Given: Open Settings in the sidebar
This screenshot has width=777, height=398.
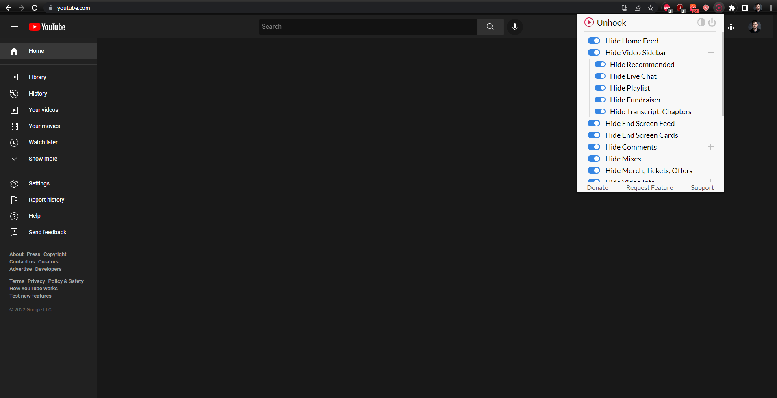Looking at the screenshot, I should pos(48,183).
